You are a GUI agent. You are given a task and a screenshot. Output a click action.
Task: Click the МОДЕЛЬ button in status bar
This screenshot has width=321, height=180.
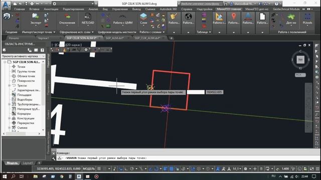coord(89,169)
